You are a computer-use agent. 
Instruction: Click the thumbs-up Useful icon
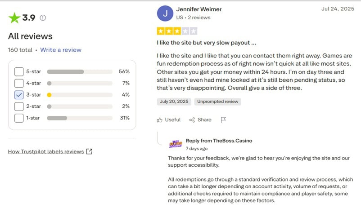pos(160,120)
